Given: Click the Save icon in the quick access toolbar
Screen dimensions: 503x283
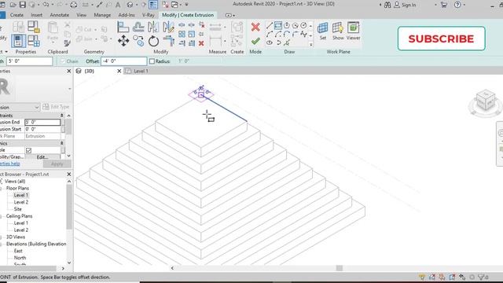Looking at the screenshot, I should [x=23, y=5].
